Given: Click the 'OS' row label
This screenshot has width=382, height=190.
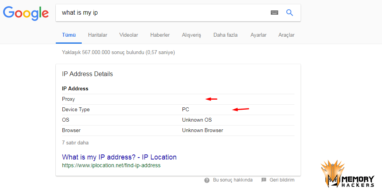Looking at the screenshot, I should pos(66,120).
